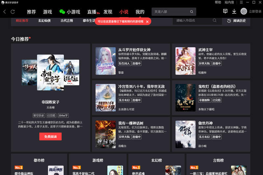Open the 武神主宰 novel title

[205, 50]
